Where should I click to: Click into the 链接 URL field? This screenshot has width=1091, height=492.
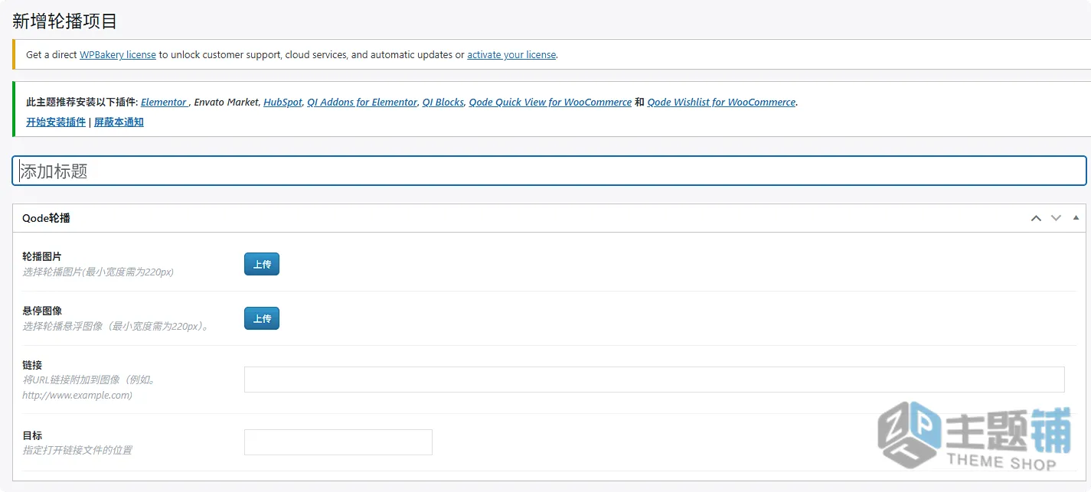pyautogui.click(x=654, y=380)
